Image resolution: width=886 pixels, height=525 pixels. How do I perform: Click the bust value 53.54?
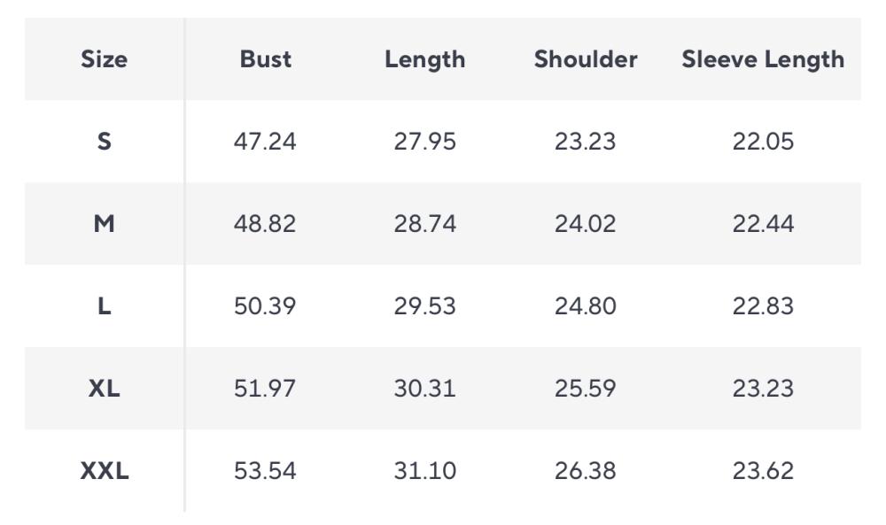point(266,471)
